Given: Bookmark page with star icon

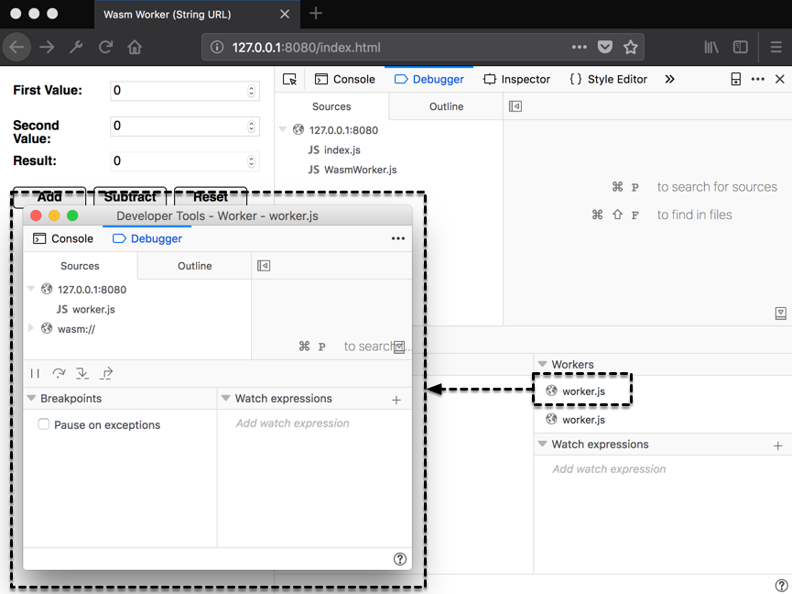Looking at the screenshot, I should (x=630, y=48).
